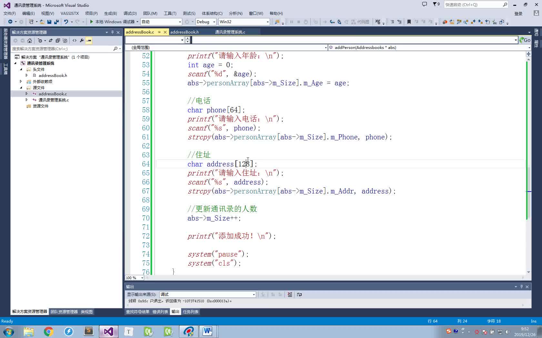Click the Open File folder icon
This screenshot has height=338, width=542.
(x=42, y=22)
